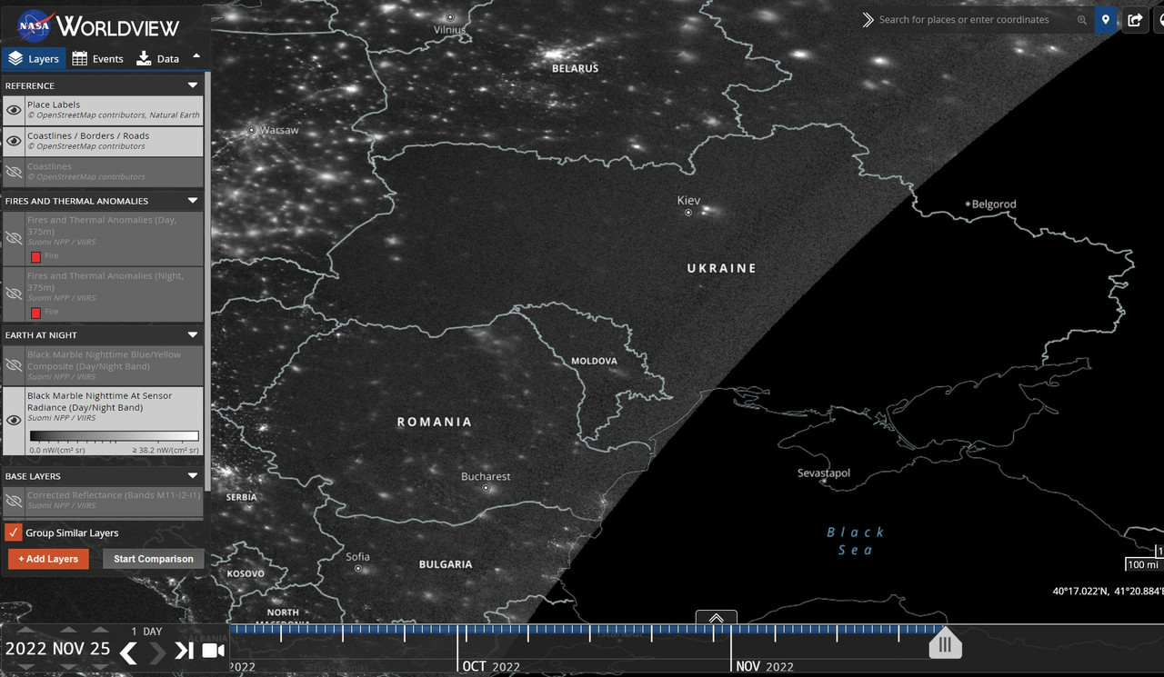Click Start Comparison button

[x=154, y=559]
